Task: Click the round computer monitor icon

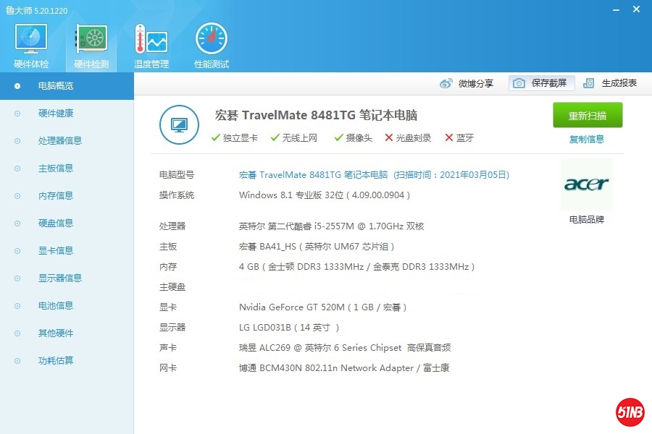Action: point(179,124)
